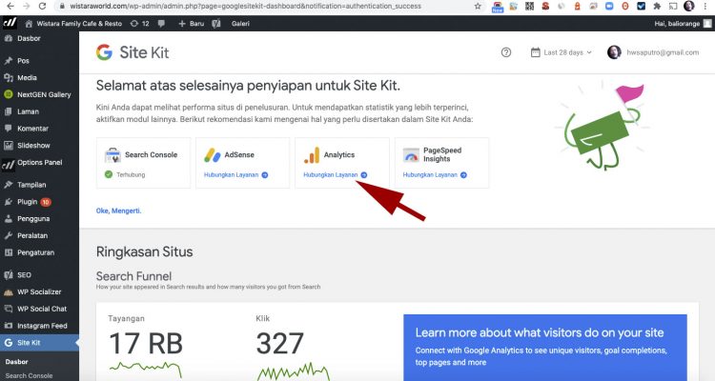Click the address bar URL
The width and height of the screenshot is (715, 381).
click(245, 7)
